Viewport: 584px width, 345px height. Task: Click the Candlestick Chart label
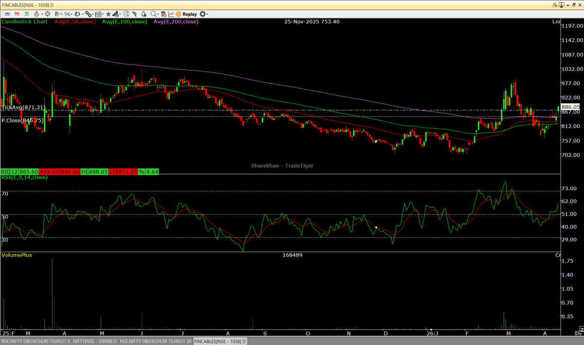click(x=25, y=22)
